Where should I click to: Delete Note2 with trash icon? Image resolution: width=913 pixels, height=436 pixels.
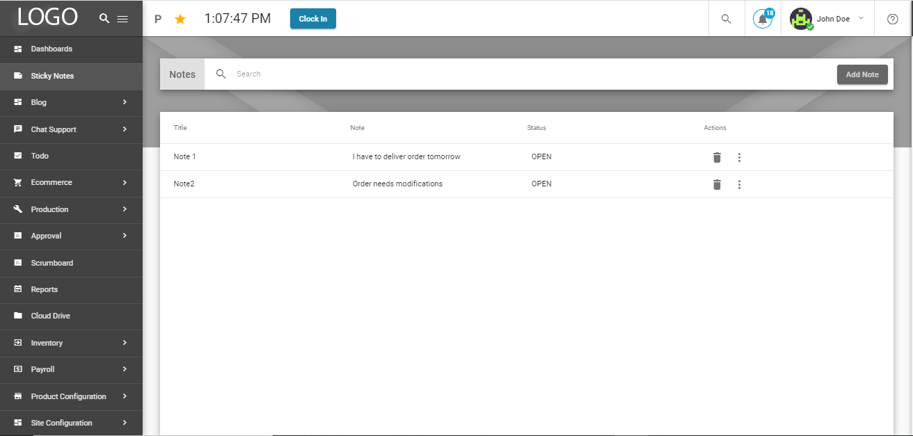tap(717, 184)
